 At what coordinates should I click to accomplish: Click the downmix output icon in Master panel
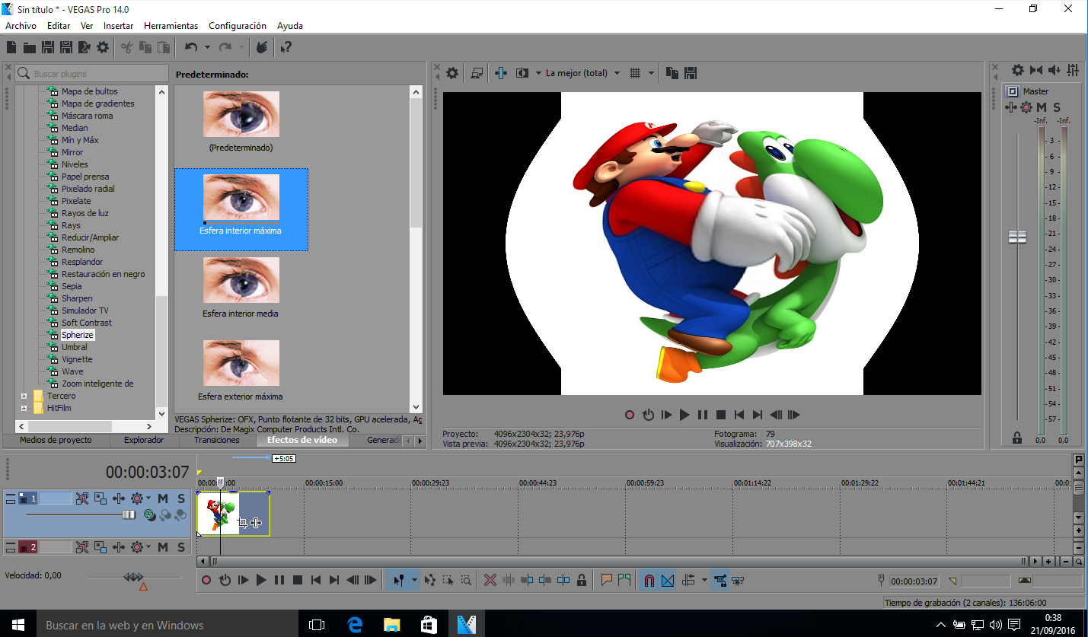coord(1036,70)
